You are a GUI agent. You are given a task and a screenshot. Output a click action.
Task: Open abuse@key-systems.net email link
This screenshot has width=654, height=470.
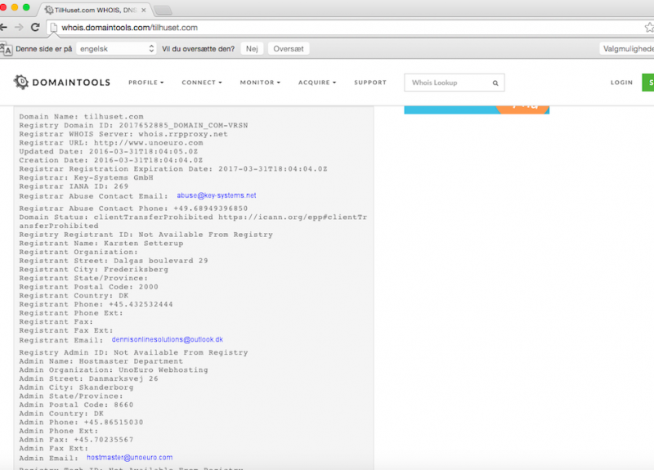(x=217, y=195)
